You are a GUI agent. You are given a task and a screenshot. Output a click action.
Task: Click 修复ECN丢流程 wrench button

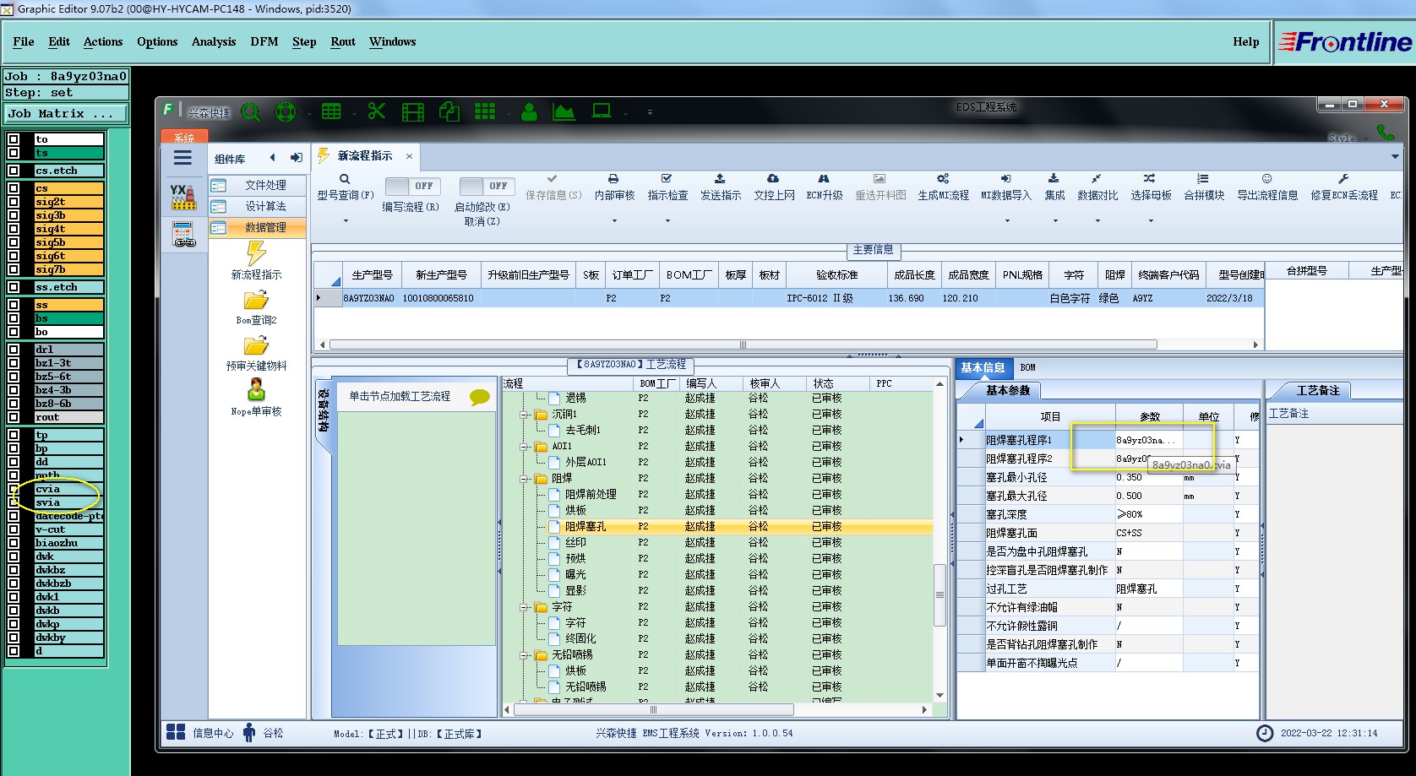click(x=1343, y=187)
